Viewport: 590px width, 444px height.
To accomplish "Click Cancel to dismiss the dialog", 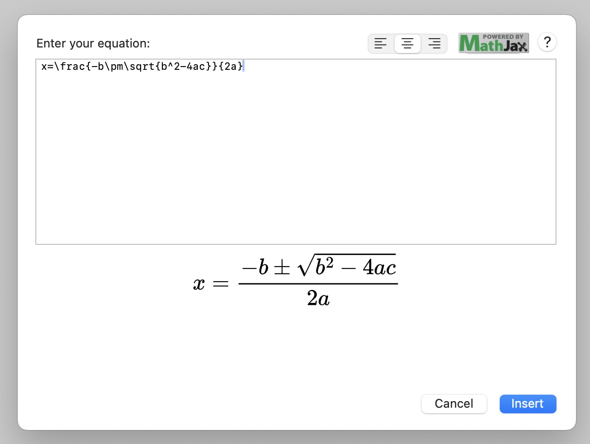I will point(454,404).
